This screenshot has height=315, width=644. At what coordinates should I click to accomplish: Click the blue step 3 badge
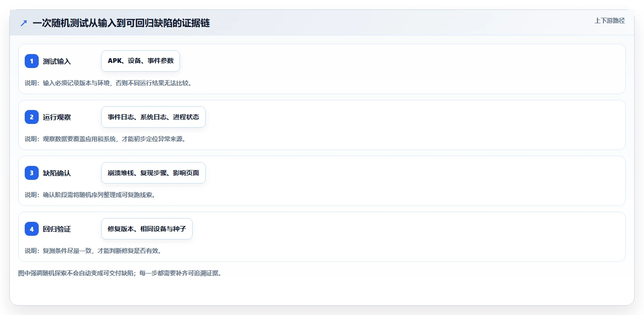32,173
